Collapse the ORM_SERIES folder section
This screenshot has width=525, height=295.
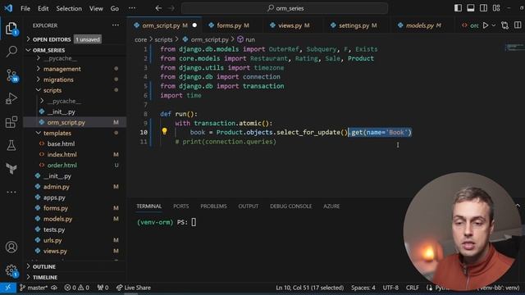75,50
